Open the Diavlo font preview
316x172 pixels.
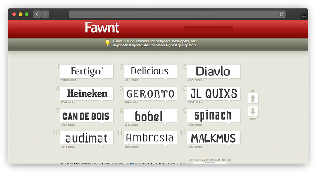[214, 71]
